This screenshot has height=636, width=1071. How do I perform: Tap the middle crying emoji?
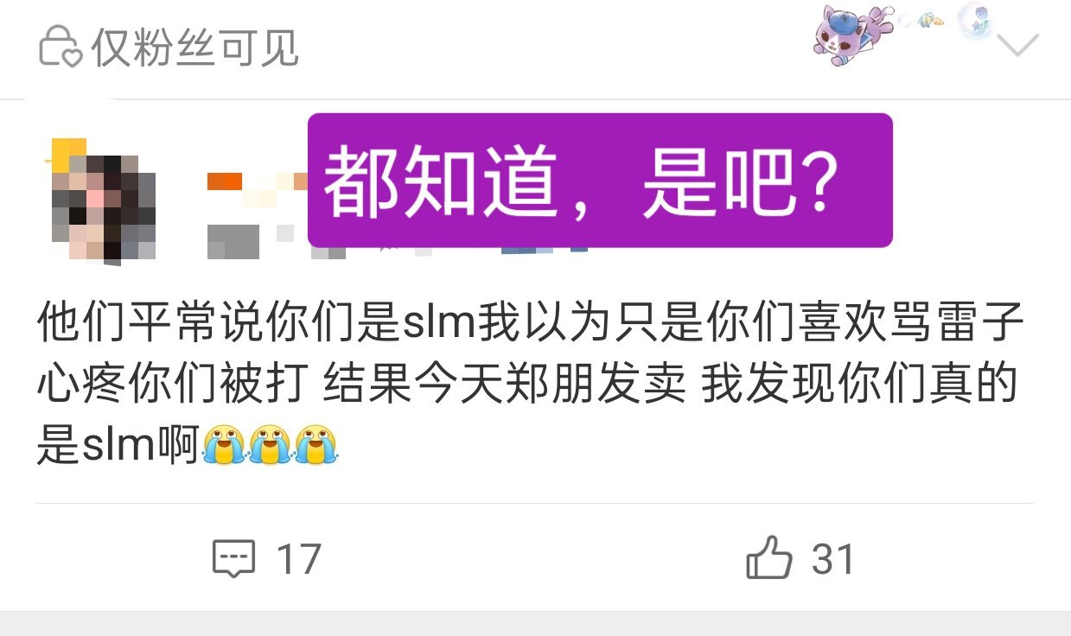tap(270, 444)
